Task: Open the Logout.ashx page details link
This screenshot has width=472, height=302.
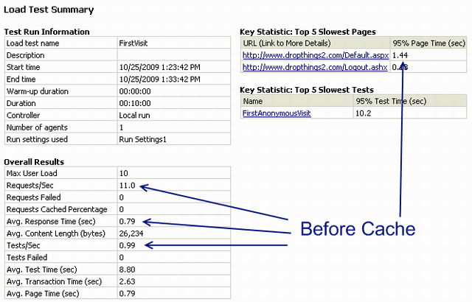Action: (x=315, y=67)
